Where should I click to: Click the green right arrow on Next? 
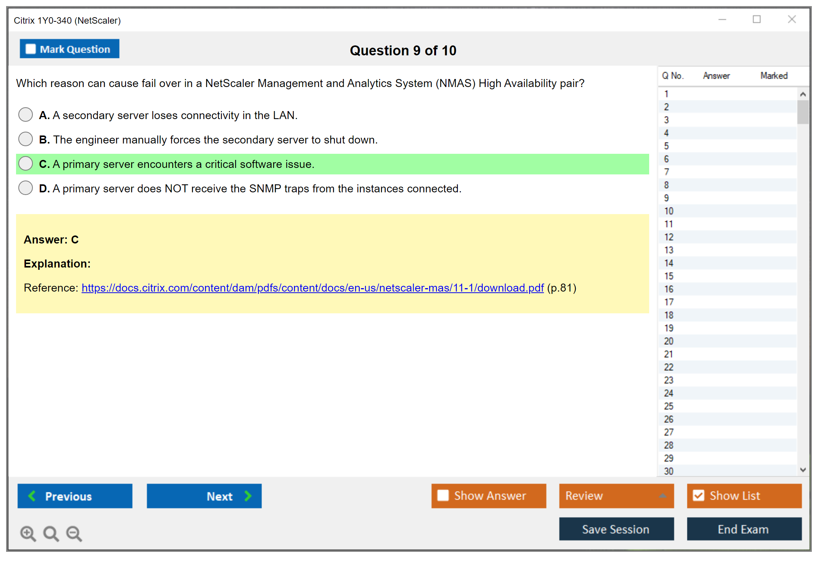coord(248,496)
